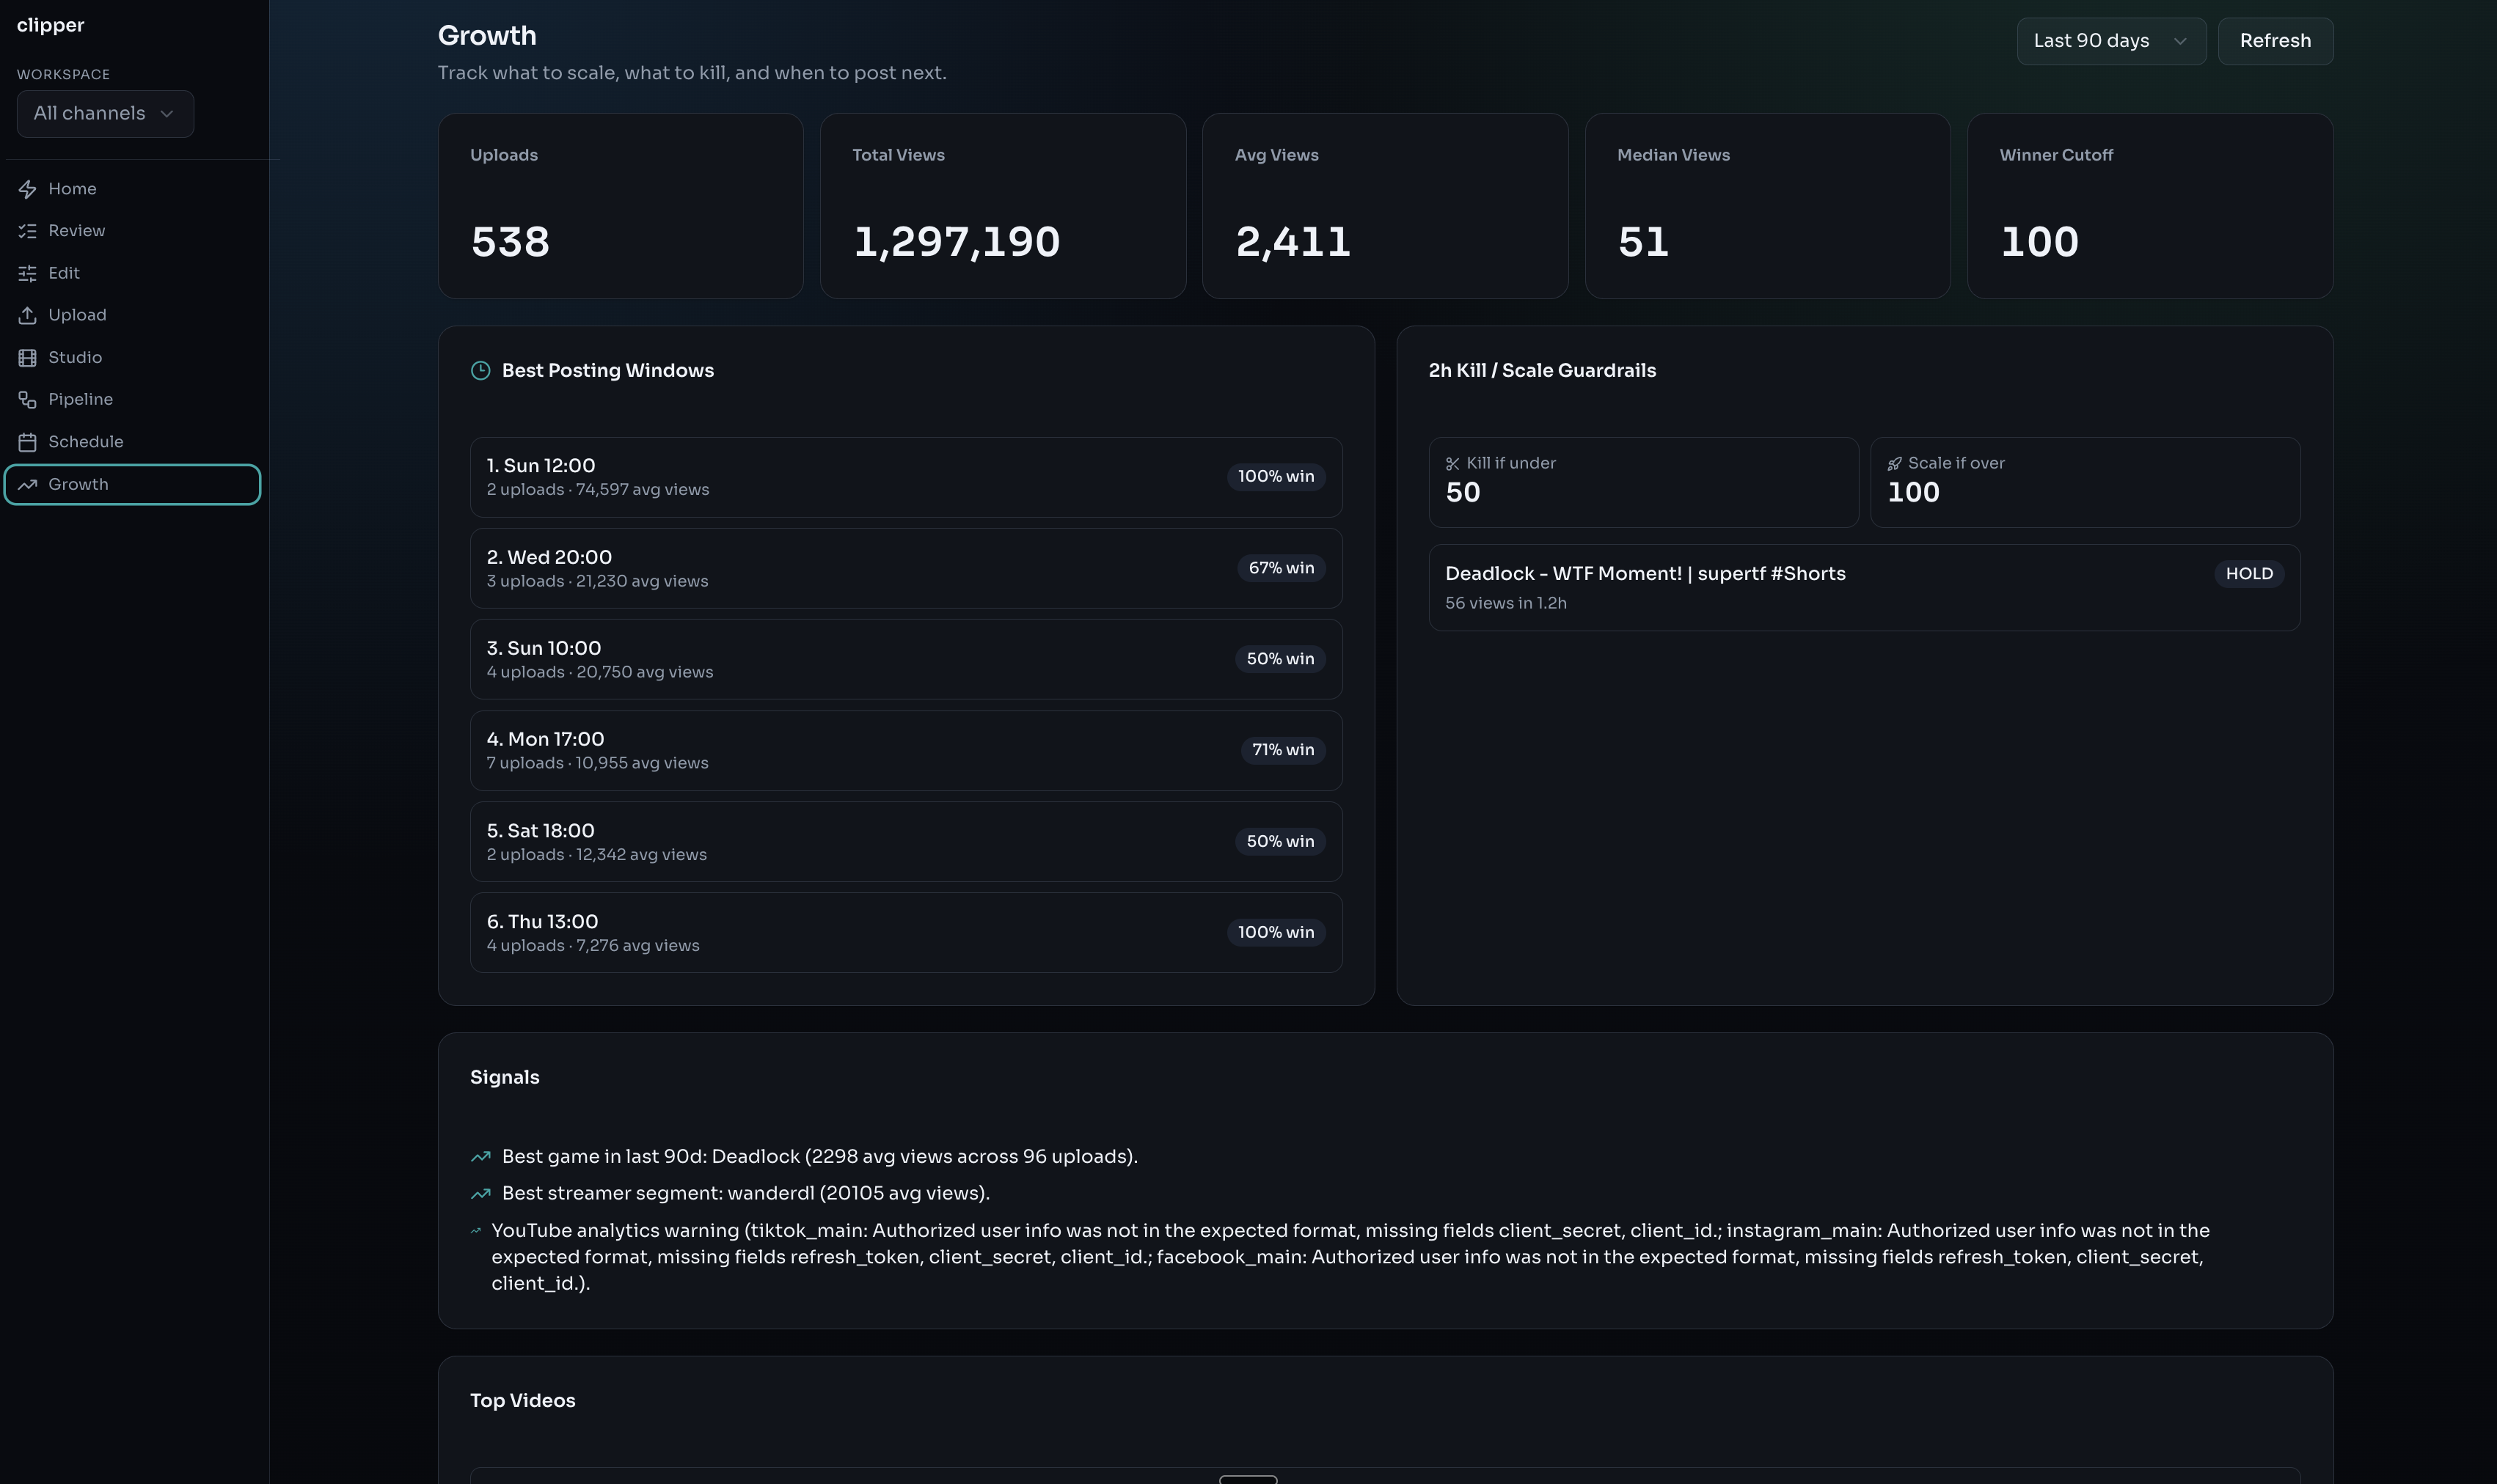Click the 2h Kill / Scale Guardrails heading
The height and width of the screenshot is (1484, 2497).
[1542, 370]
